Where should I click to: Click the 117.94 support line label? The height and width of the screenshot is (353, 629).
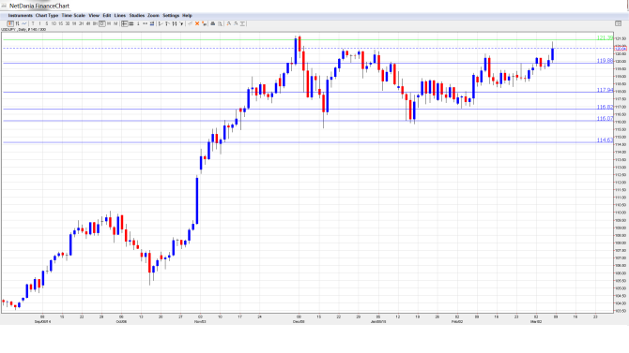(x=605, y=90)
